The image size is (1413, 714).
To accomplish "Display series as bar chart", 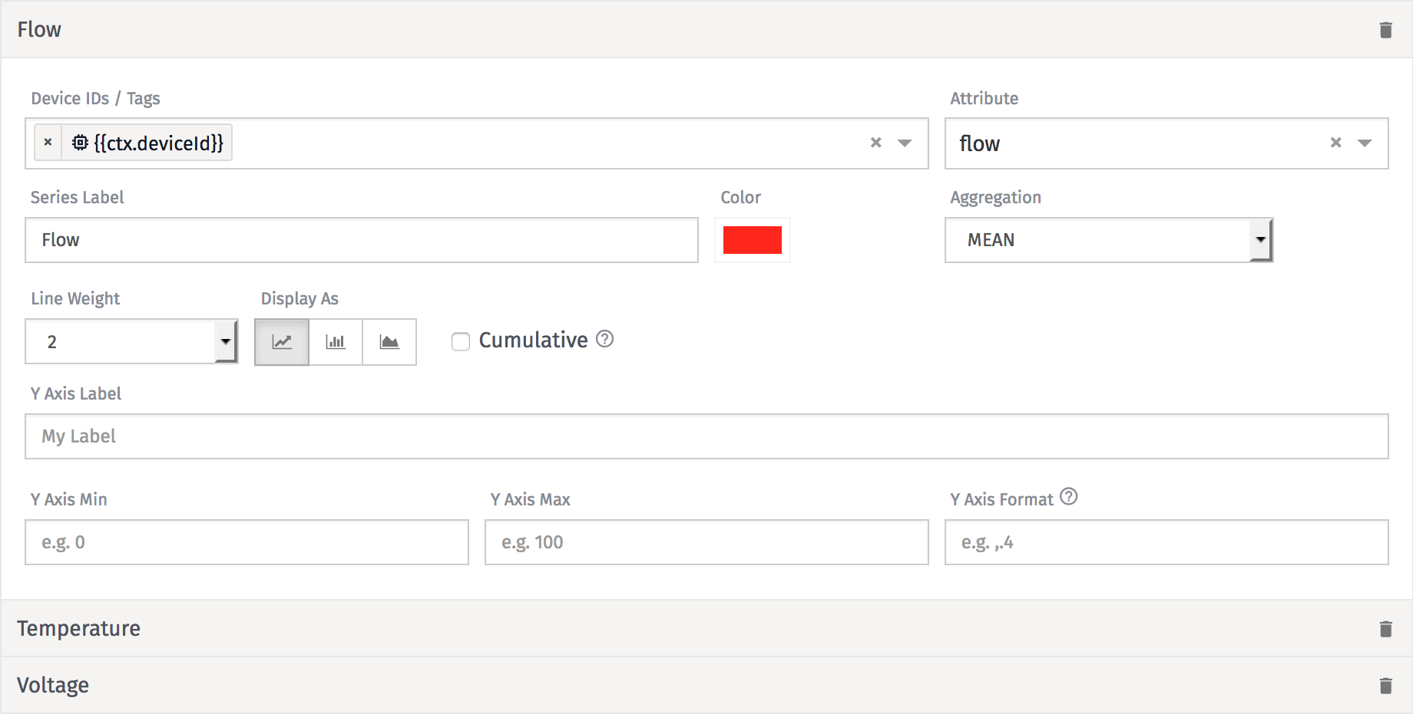I will click(336, 342).
